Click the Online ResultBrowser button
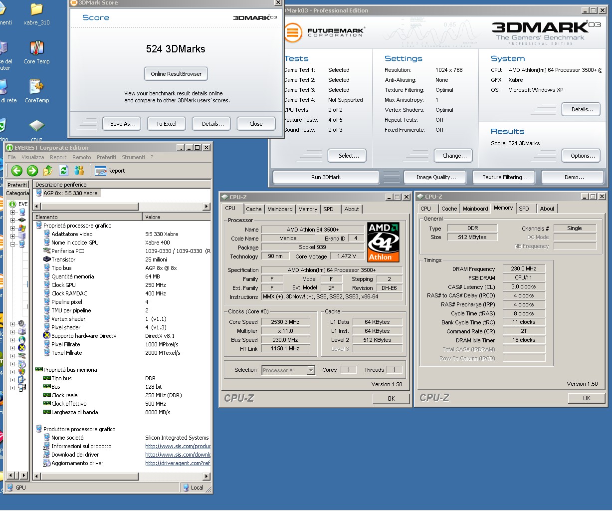 click(x=176, y=74)
